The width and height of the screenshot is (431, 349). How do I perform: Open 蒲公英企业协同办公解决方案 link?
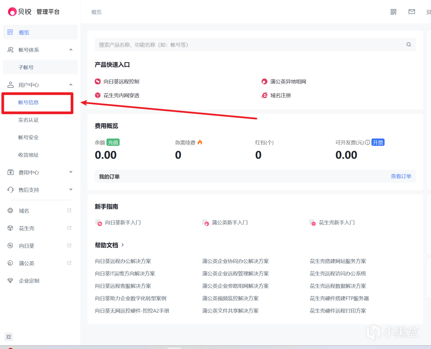235,261
